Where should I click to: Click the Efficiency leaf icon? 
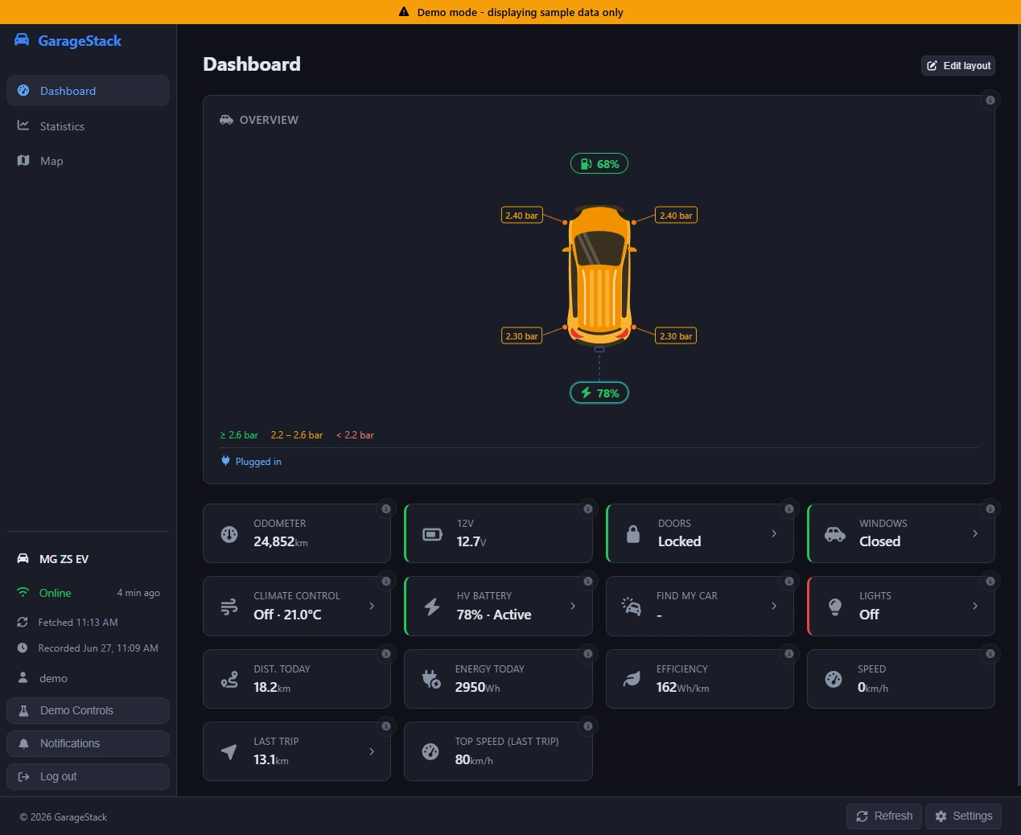pos(632,679)
